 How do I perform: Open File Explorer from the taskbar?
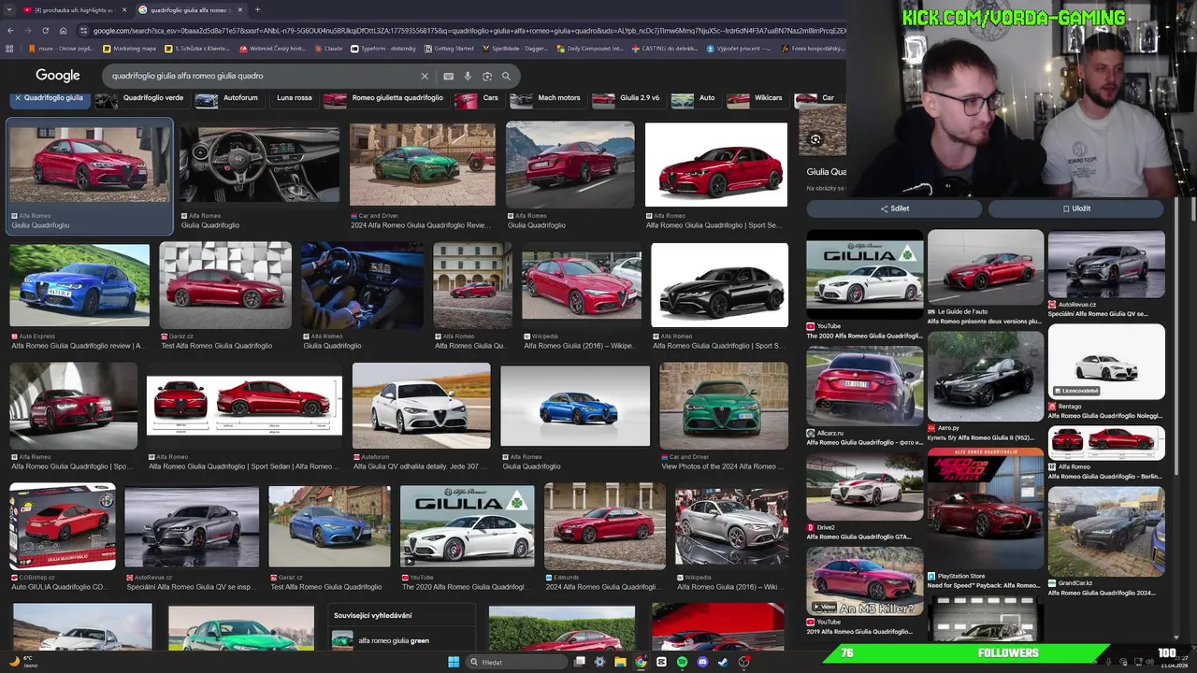coord(620,662)
